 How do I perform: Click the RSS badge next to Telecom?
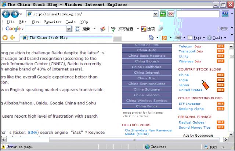(221, 46)
